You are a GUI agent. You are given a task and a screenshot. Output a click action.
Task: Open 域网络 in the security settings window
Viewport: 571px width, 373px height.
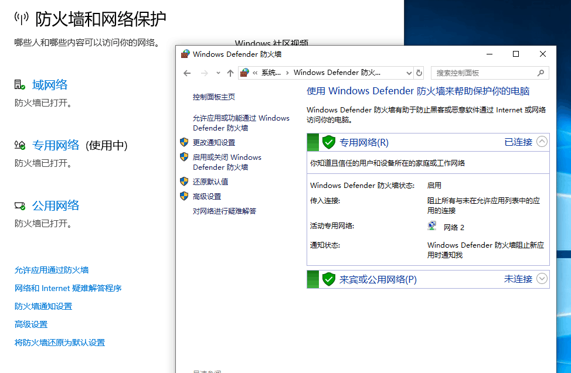pos(50,85)
